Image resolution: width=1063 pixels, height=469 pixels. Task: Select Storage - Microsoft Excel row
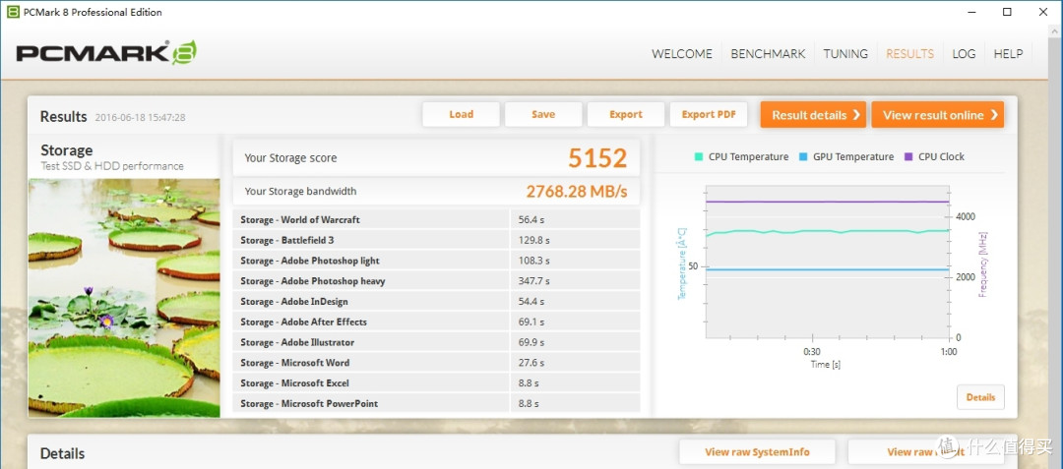click(436, 383)
